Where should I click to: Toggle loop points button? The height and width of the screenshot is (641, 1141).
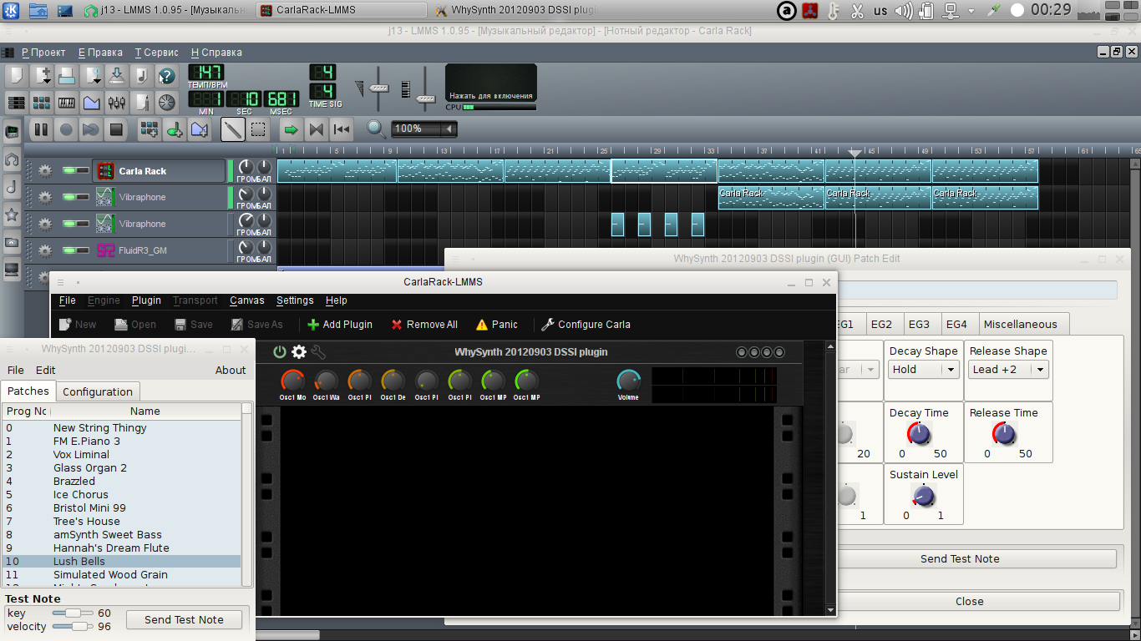point(316,129)
